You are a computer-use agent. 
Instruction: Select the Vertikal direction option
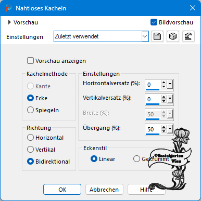point(30,150)
